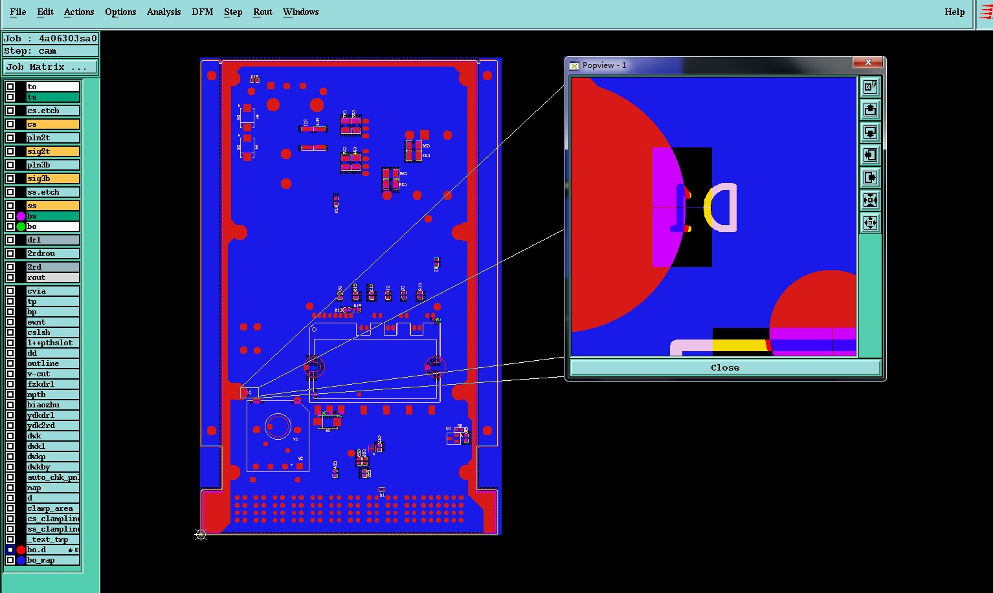Toggle the 'bs' layer checkbox
The height and width of the screenshot is (593, 993).
point(10,216)
